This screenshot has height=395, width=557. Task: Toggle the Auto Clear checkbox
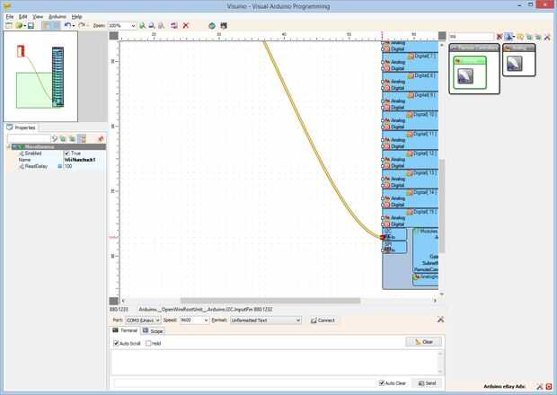[x=382, y=383]
